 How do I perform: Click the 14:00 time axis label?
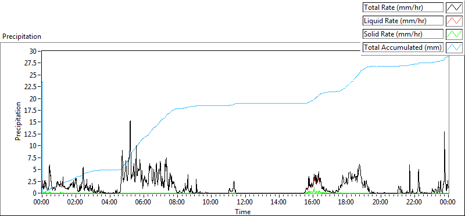point(278,203)
